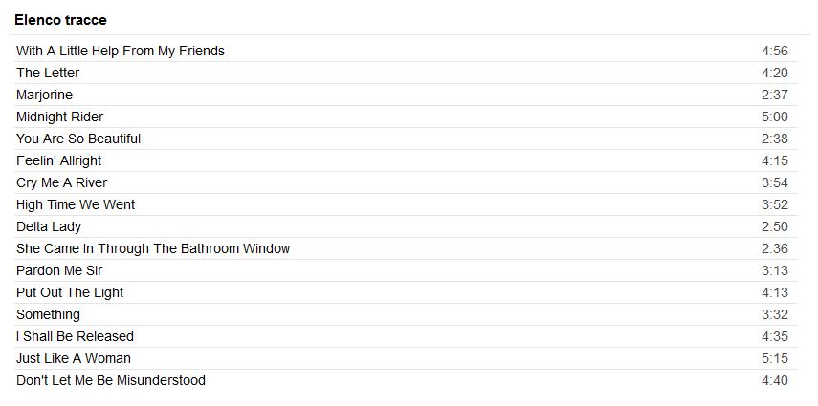Click 'I Shall Be Released' track

75,336
